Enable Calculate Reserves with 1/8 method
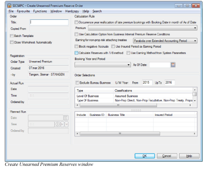The height and width of the screenshot is (170, 212). point(76,53)
